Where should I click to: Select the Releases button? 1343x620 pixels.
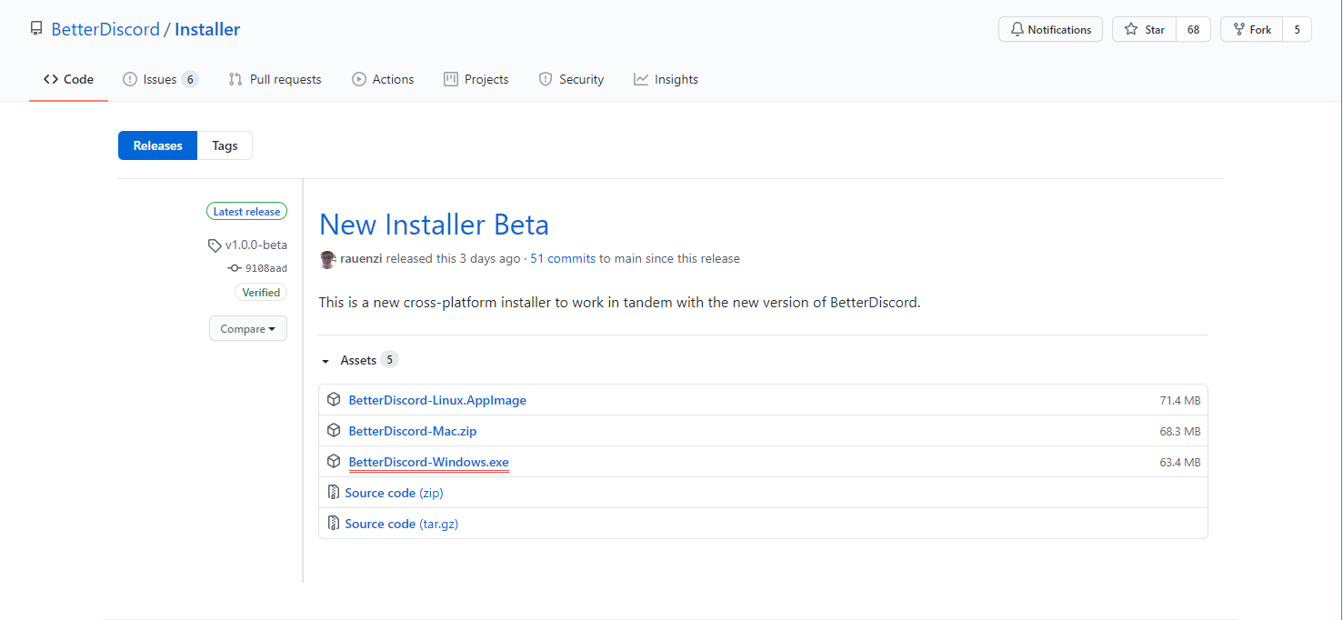pyautogui.click(x=157, y=145)
